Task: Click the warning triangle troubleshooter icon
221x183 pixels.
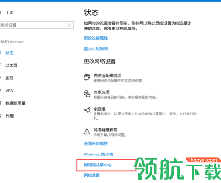Action: coord(87,131)
